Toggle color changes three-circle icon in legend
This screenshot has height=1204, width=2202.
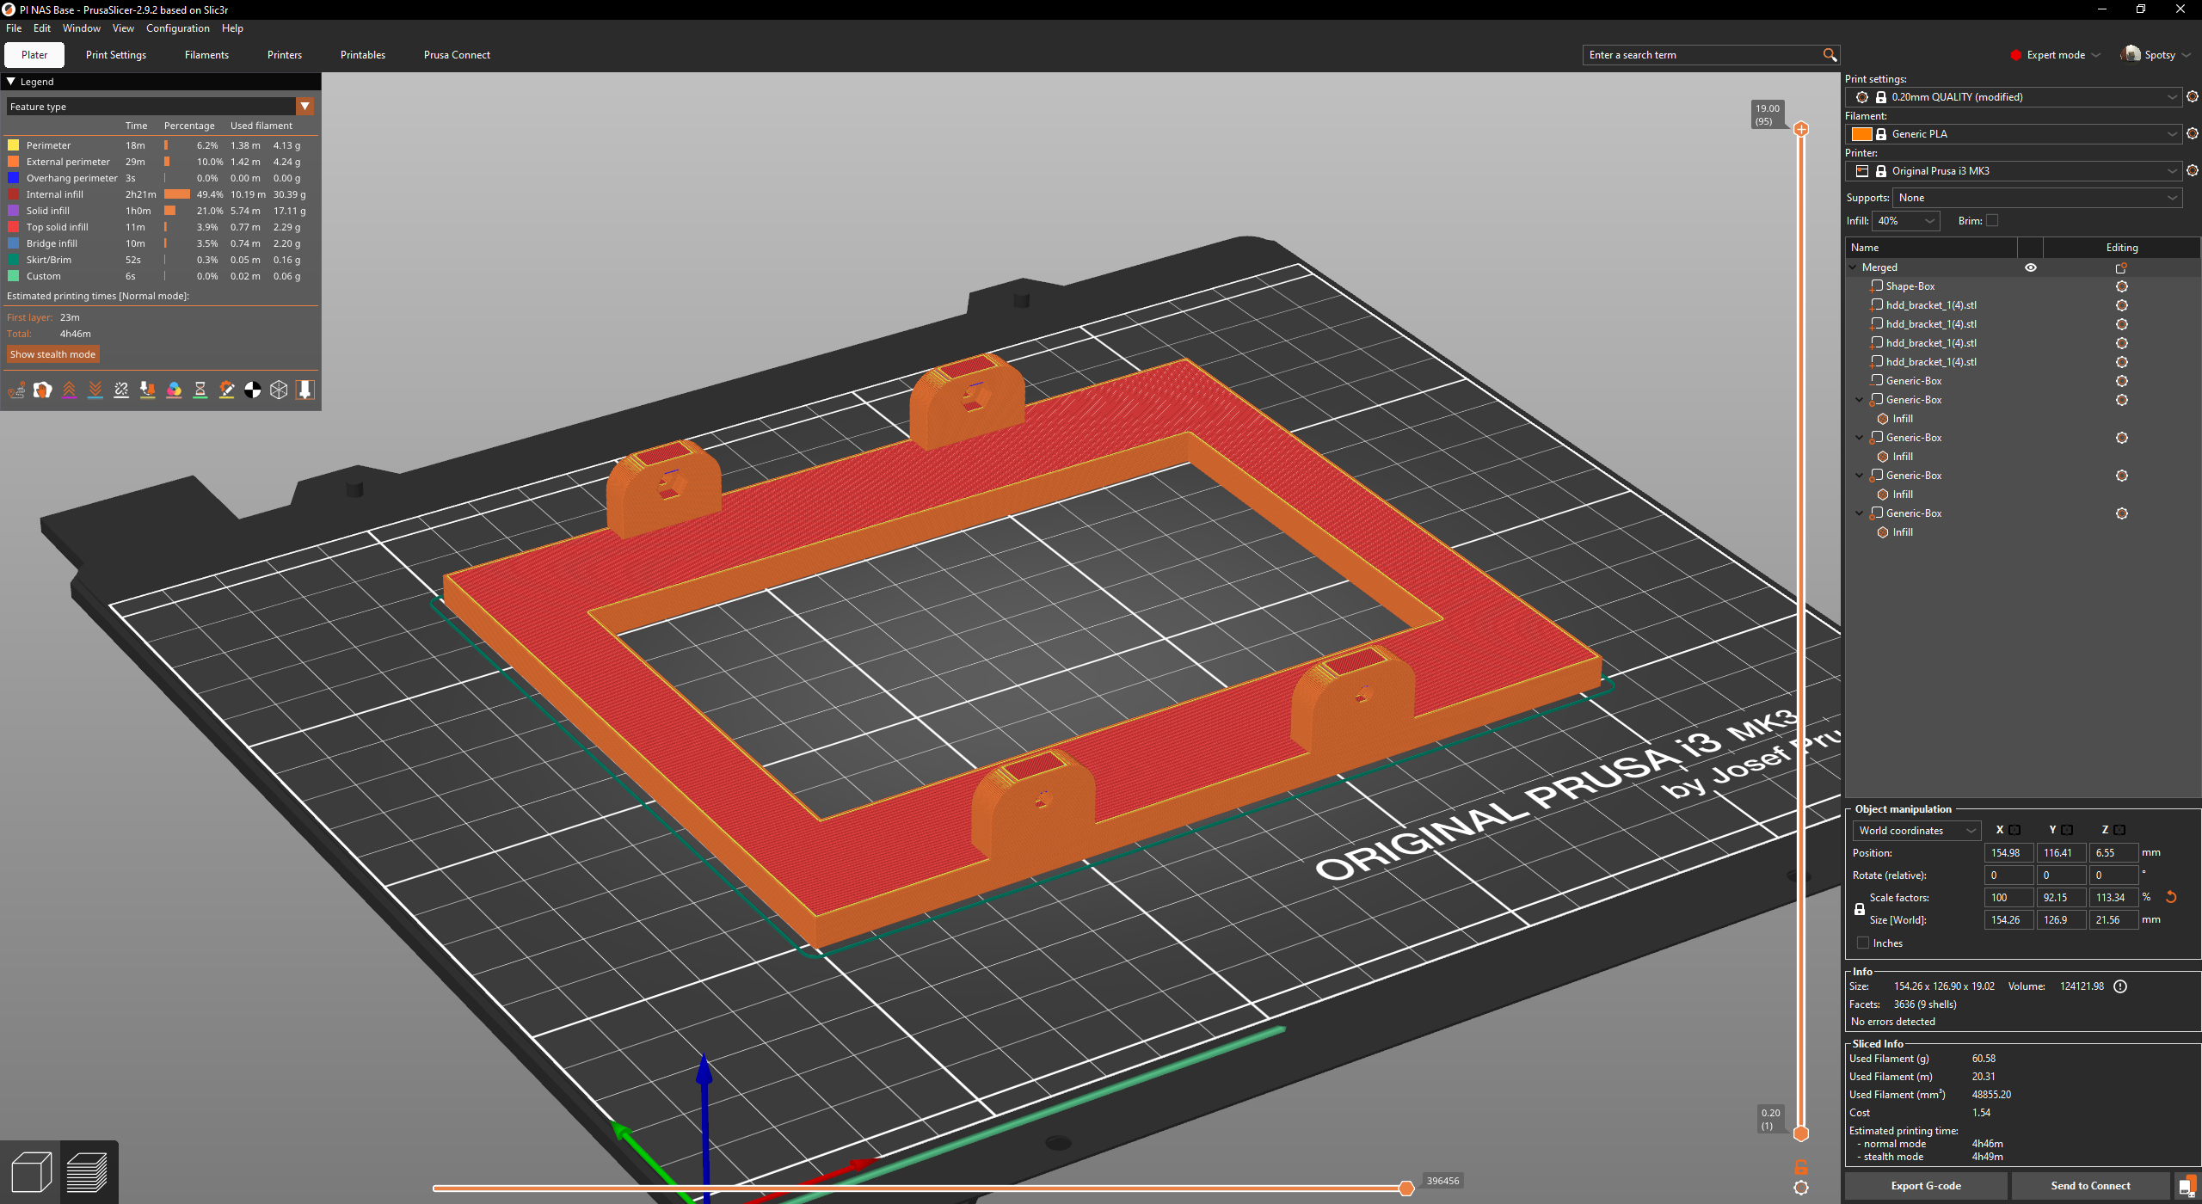pos(174,390)
